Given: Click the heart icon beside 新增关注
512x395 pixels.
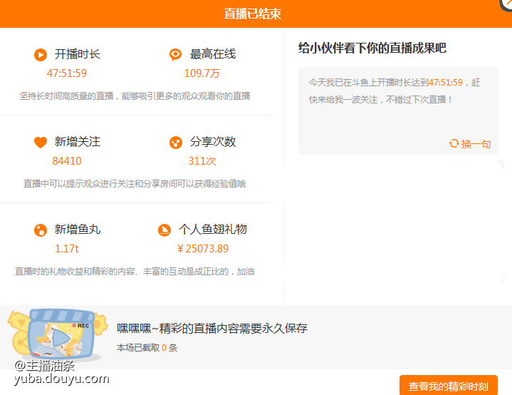Looking at the screenshot, I should pos(41,142).
